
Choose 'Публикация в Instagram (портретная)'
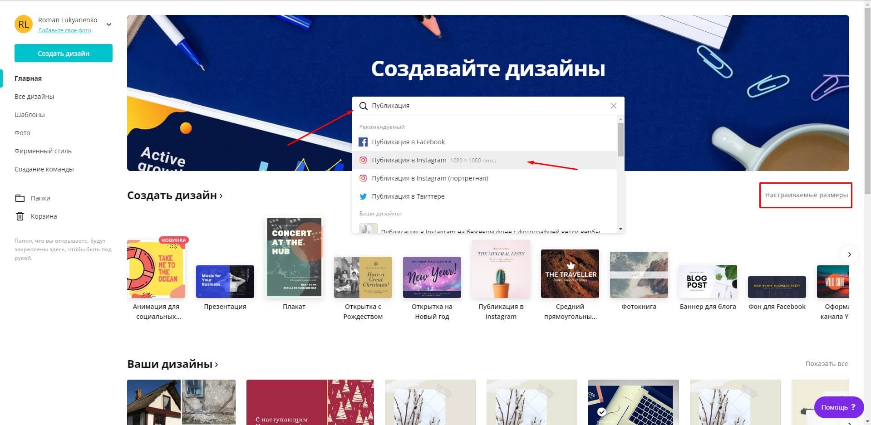(x=430, y=178)
